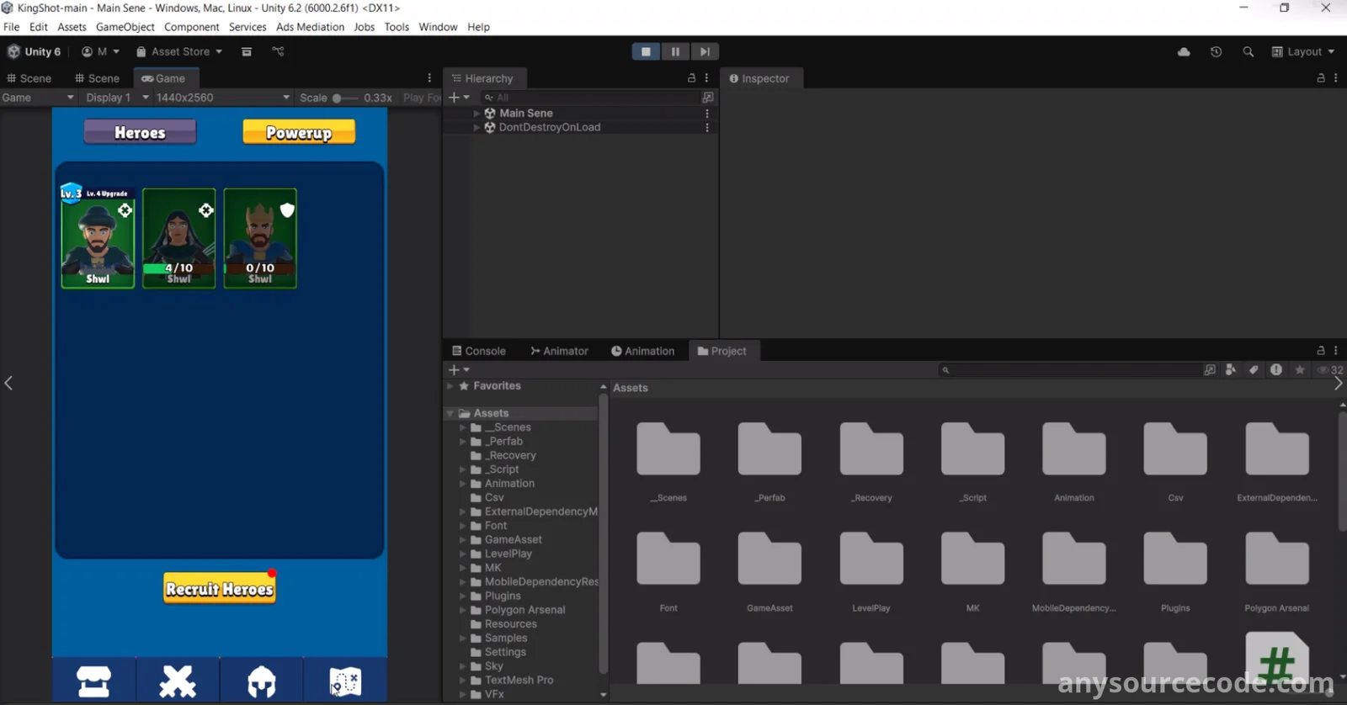Image resolution: width=1347 pixels, height=705 pixels.
Task: Tap the crossed swords battle icon
Action: coord(178,681)
